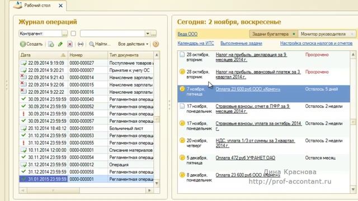Viewport: 358px width, 201px height.
Task: Click the orange question mark help icon
Action: coord(156,44)
